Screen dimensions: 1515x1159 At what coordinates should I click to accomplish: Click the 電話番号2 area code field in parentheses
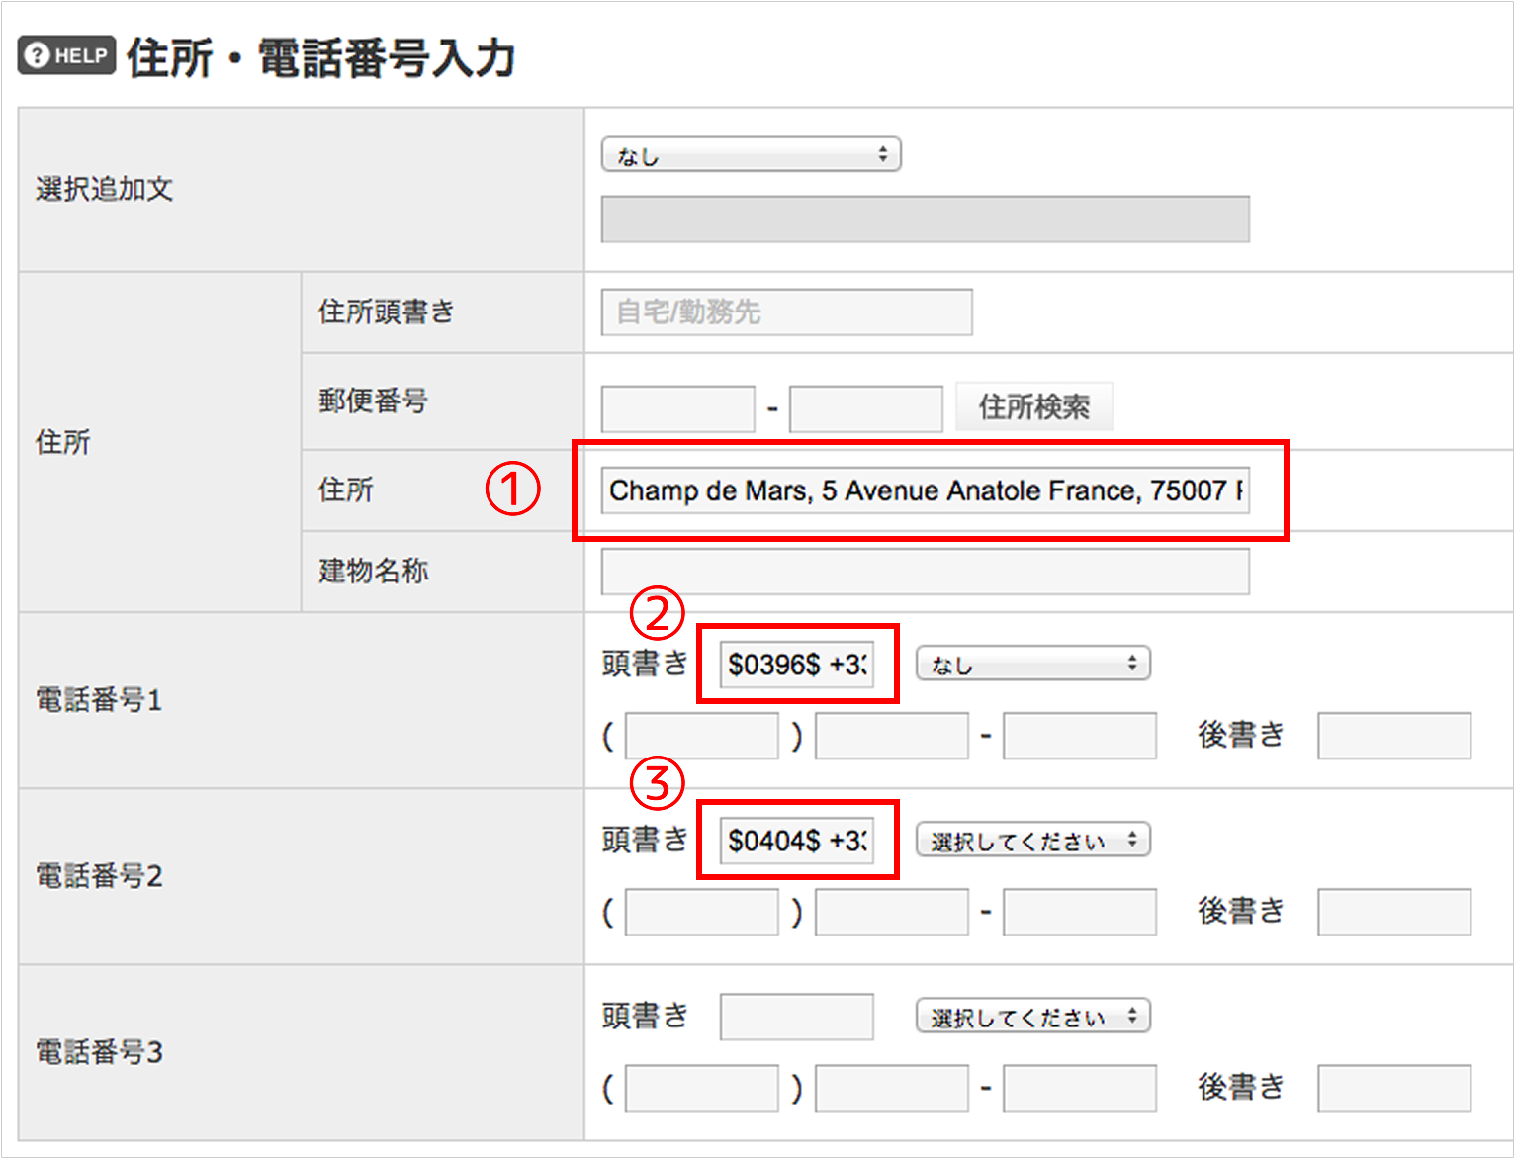(701, 912)
